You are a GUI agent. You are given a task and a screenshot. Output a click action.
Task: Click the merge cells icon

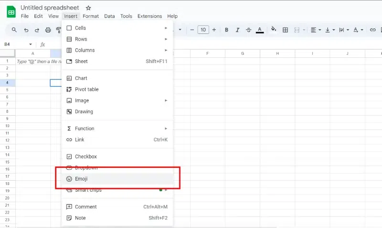[297, 30]
